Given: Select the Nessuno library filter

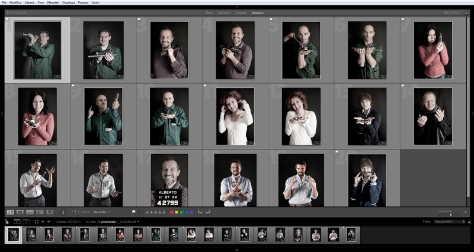Looking at the screenshot, I should [258, 12].
